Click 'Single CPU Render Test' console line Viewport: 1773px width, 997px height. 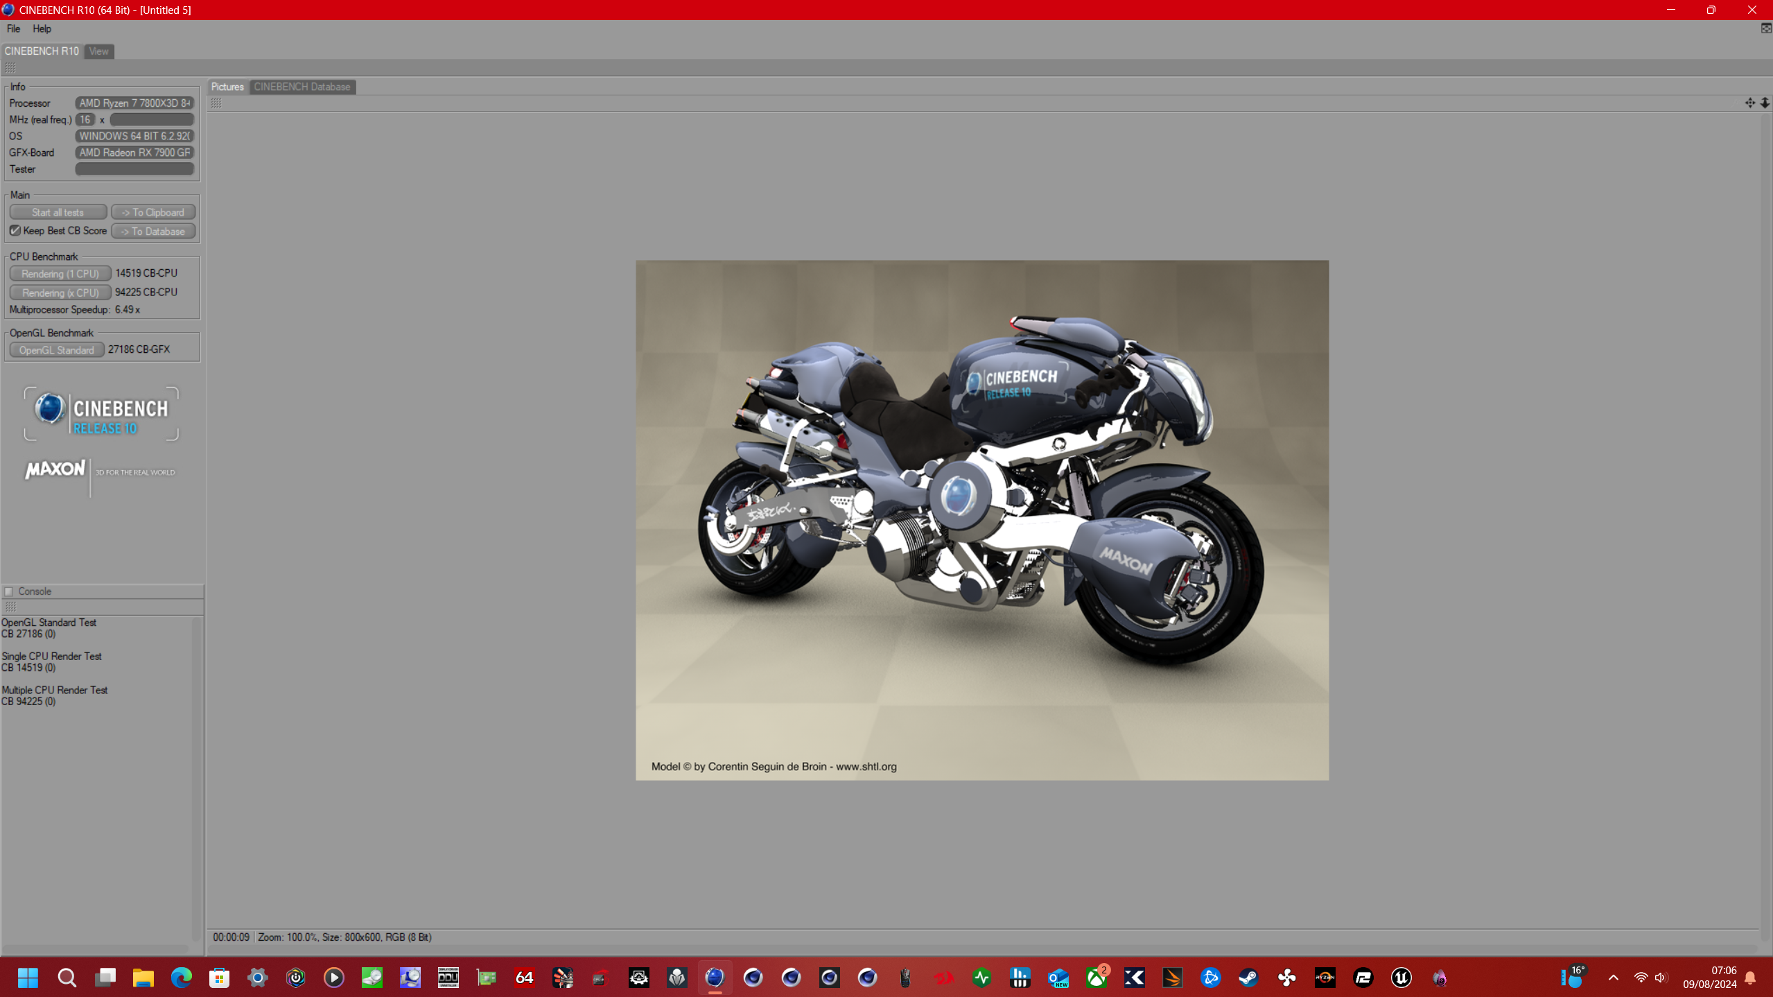pyautogui.click(x=51, y=657)
